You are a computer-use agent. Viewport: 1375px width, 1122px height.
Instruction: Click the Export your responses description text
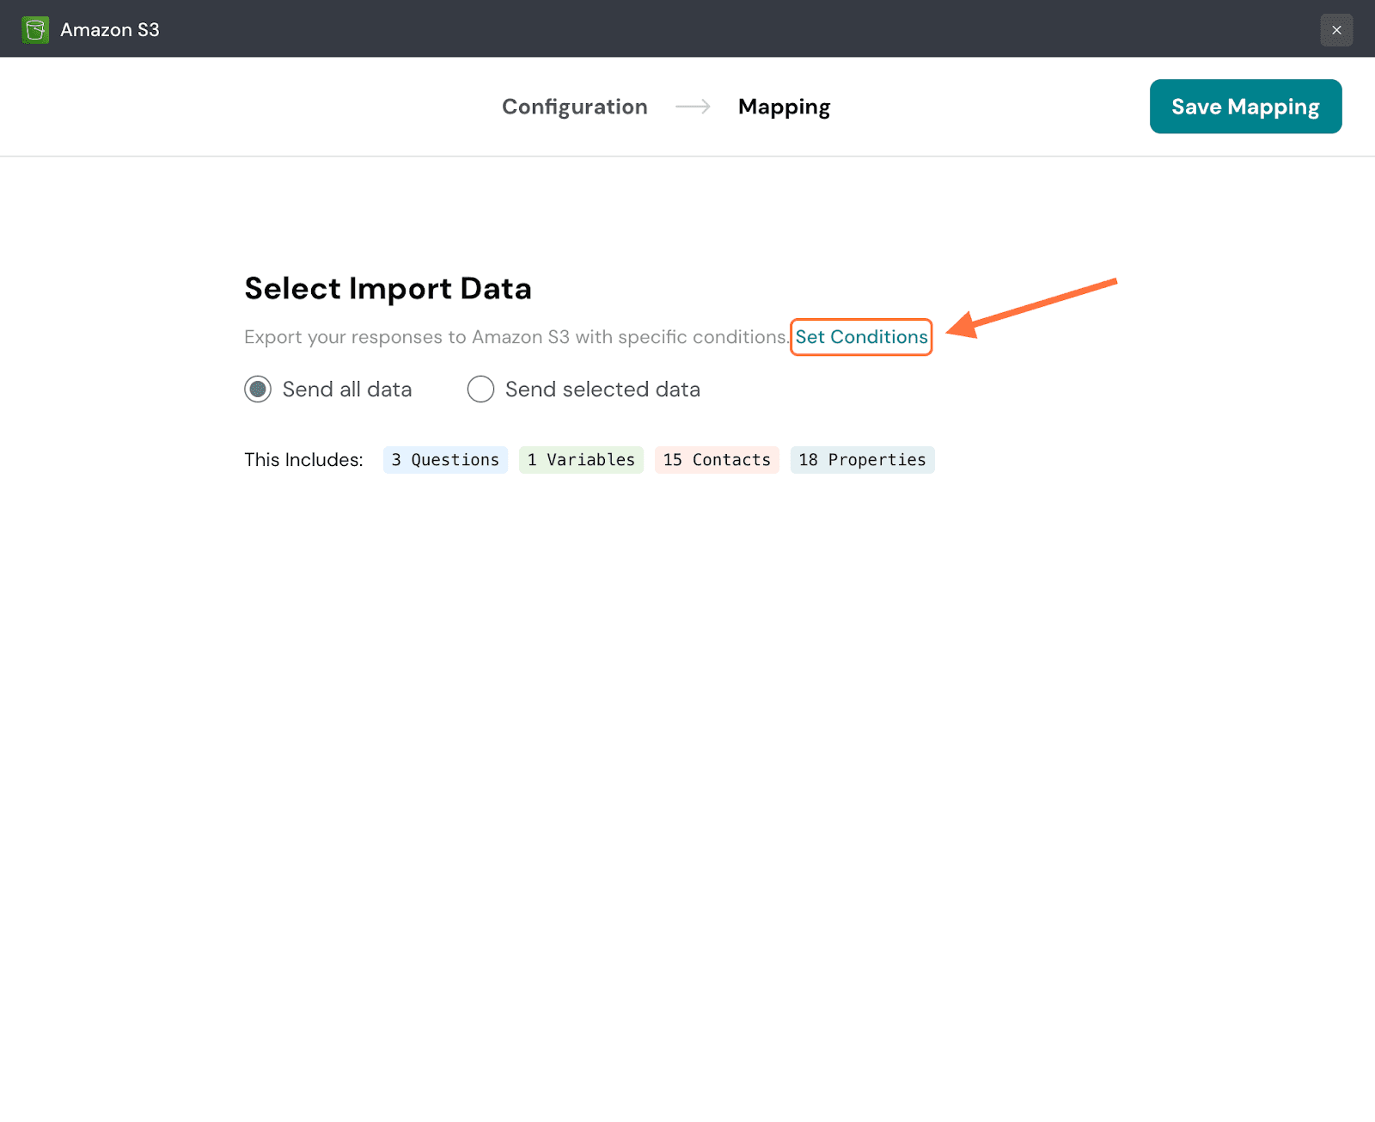[516, 337]
